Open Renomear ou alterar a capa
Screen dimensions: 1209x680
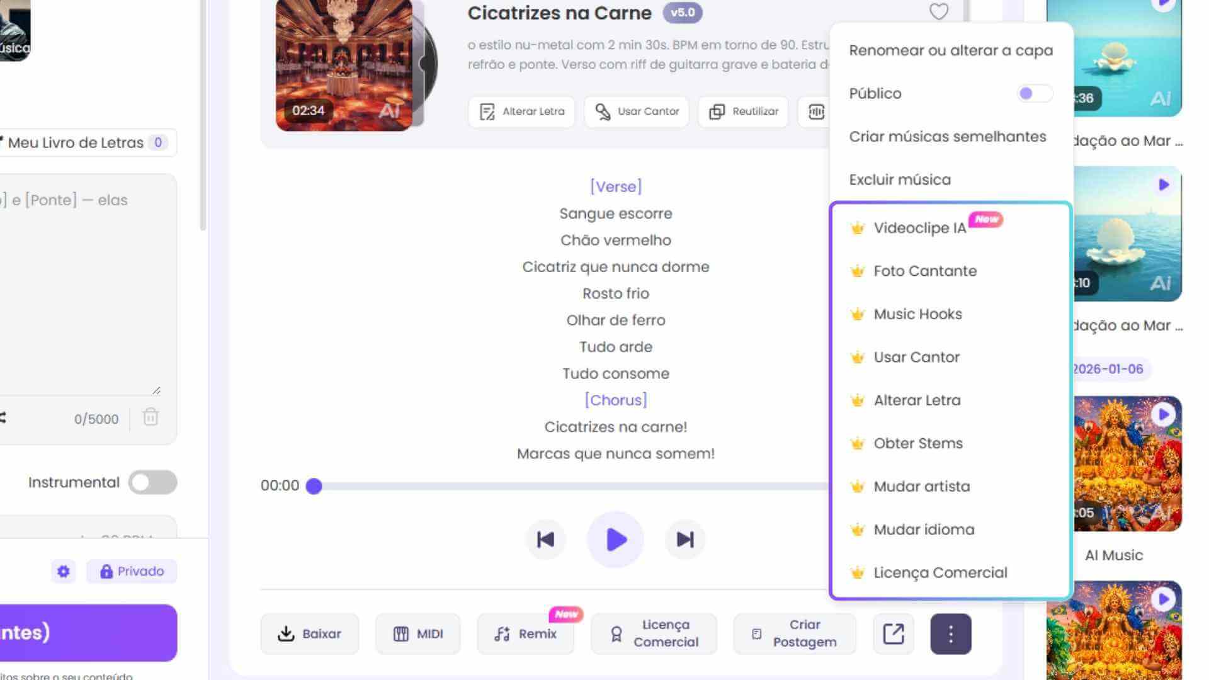(x=950, y=50)
